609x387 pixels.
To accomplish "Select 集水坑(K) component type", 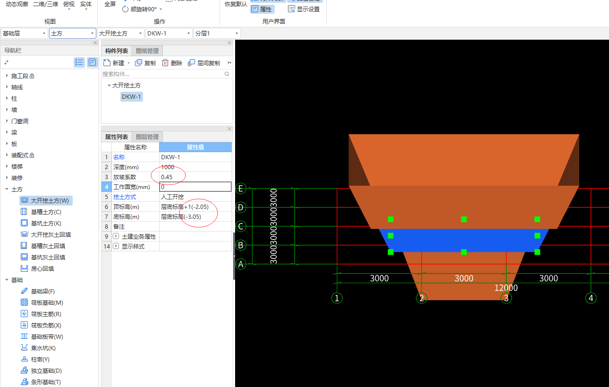I will tap(38, 348).
